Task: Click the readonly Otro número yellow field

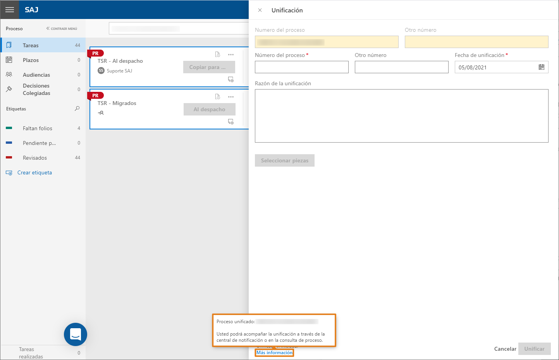Action: click(476, 42)
